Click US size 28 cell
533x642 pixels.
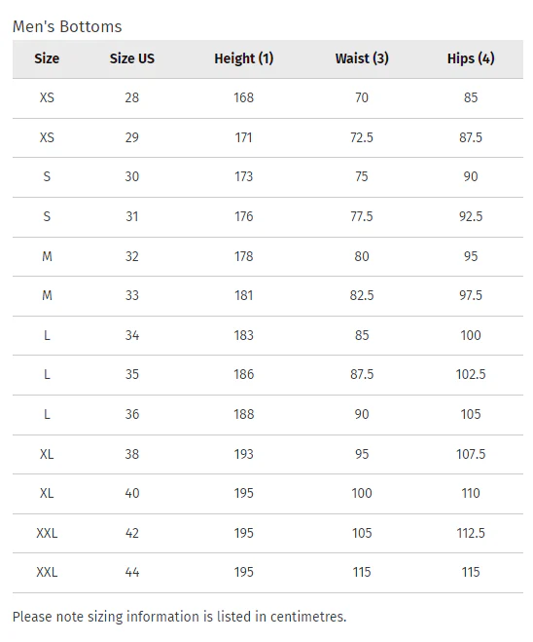click(132, 97)
